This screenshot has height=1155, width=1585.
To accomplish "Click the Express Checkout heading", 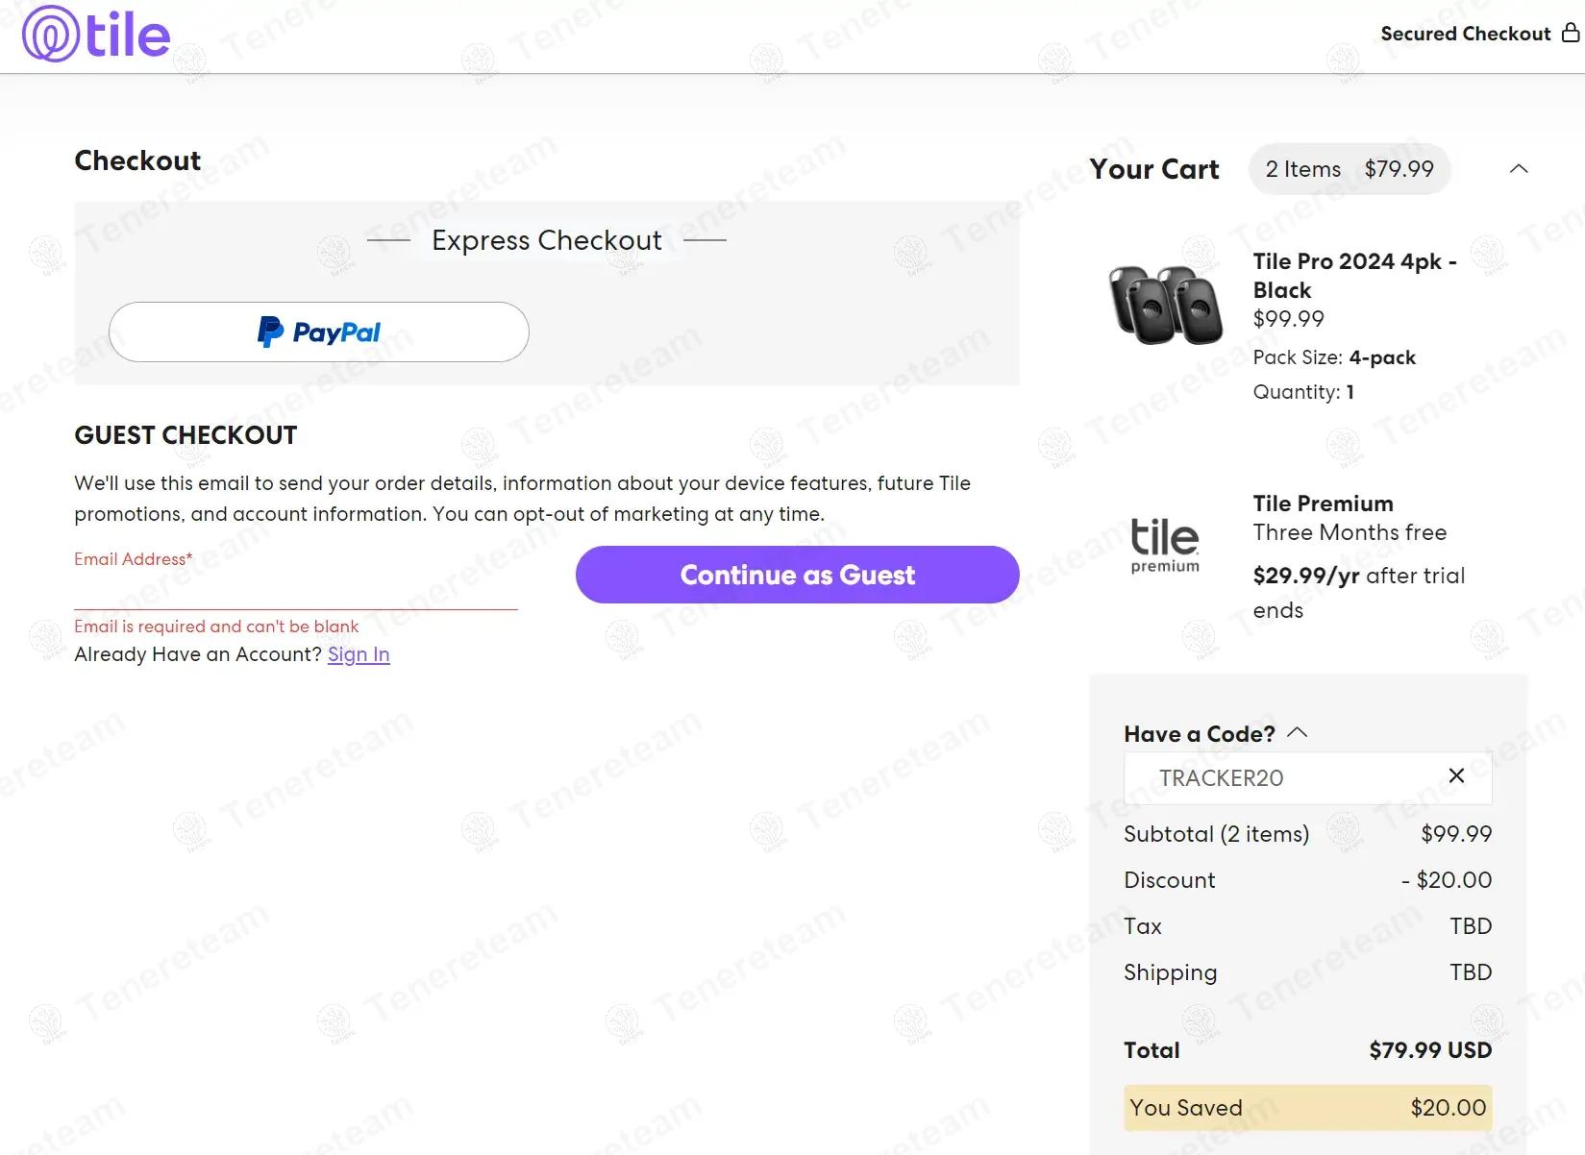I will click(x=546, y=240).
